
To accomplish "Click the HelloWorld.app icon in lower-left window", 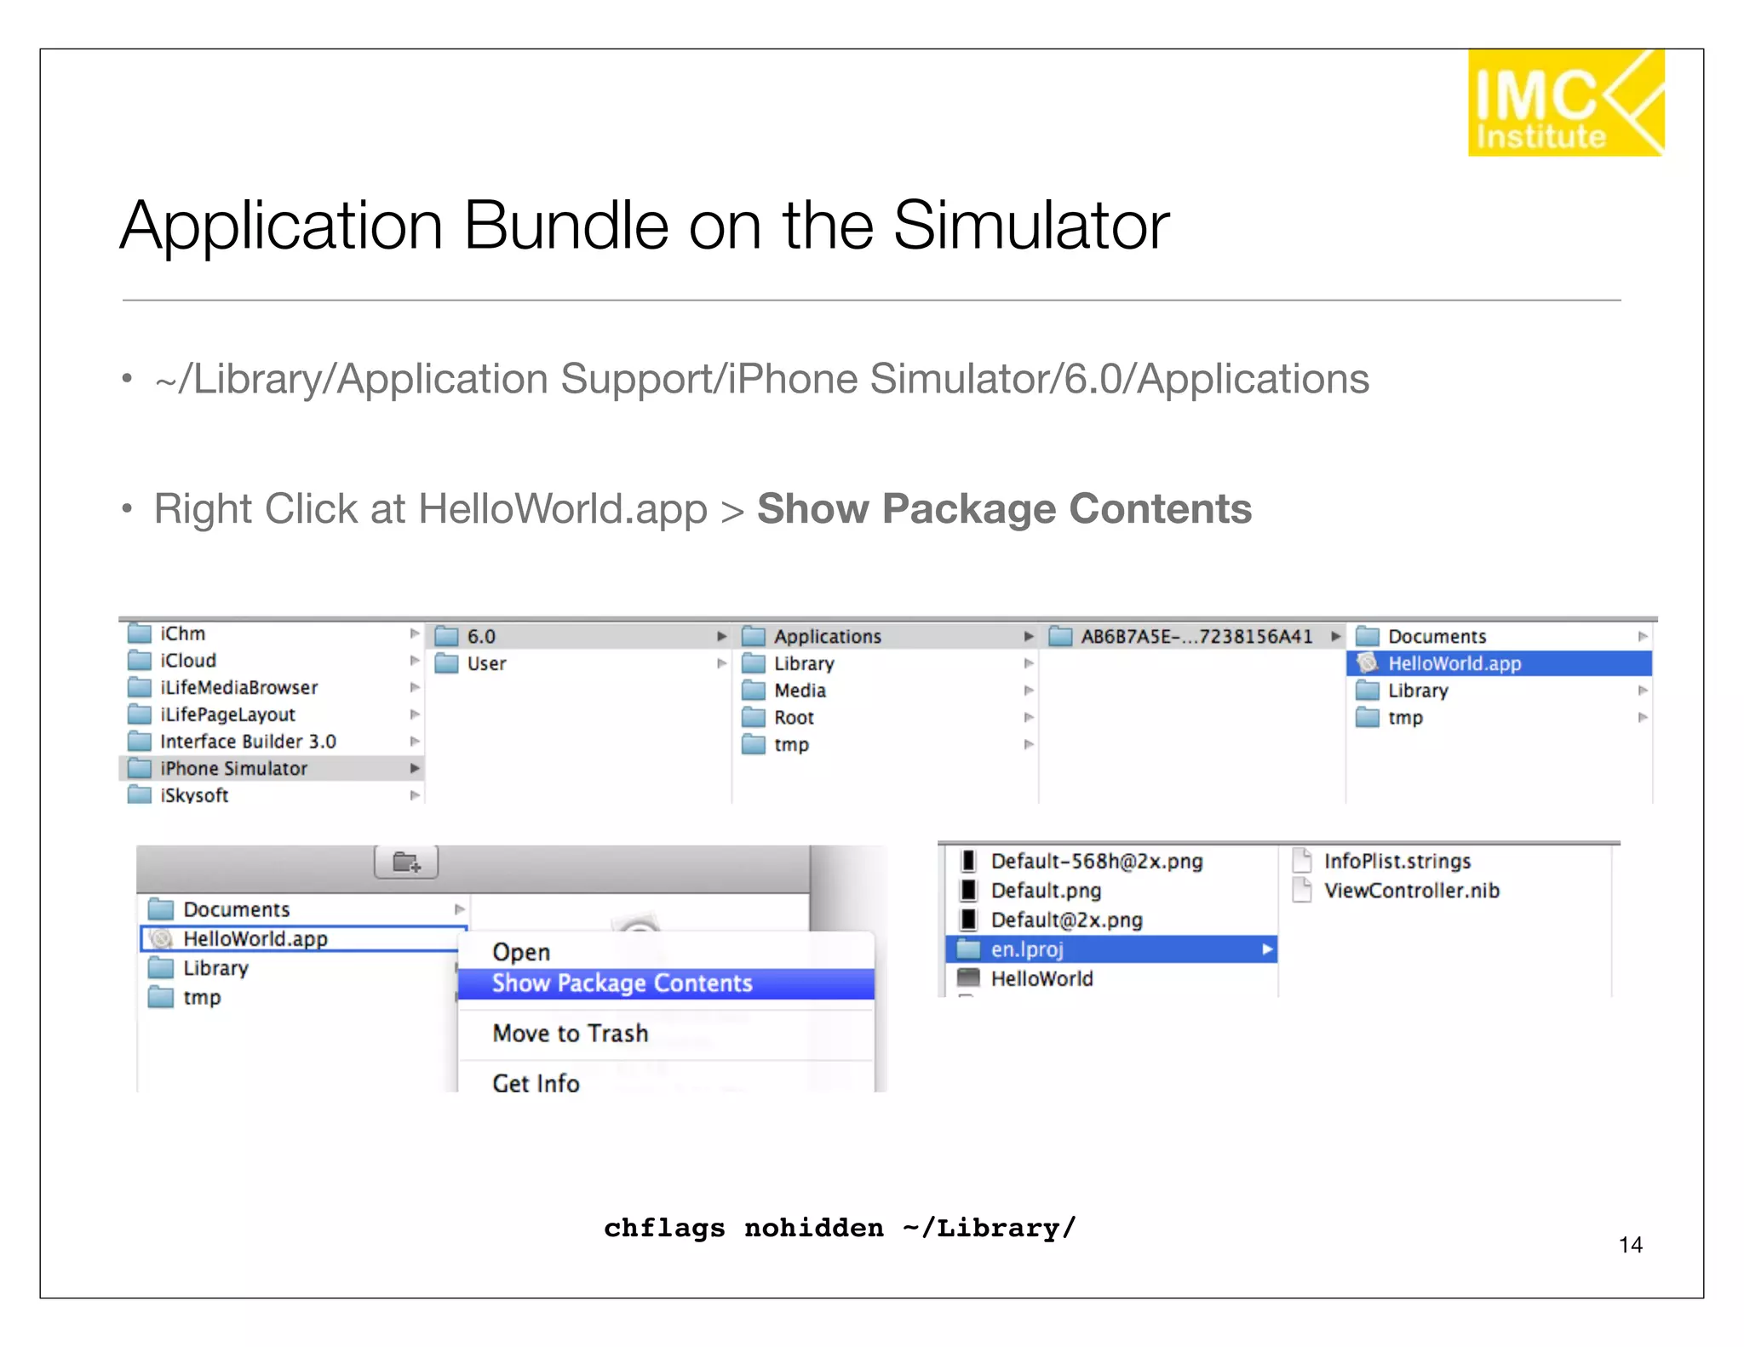I will [161, 938].
